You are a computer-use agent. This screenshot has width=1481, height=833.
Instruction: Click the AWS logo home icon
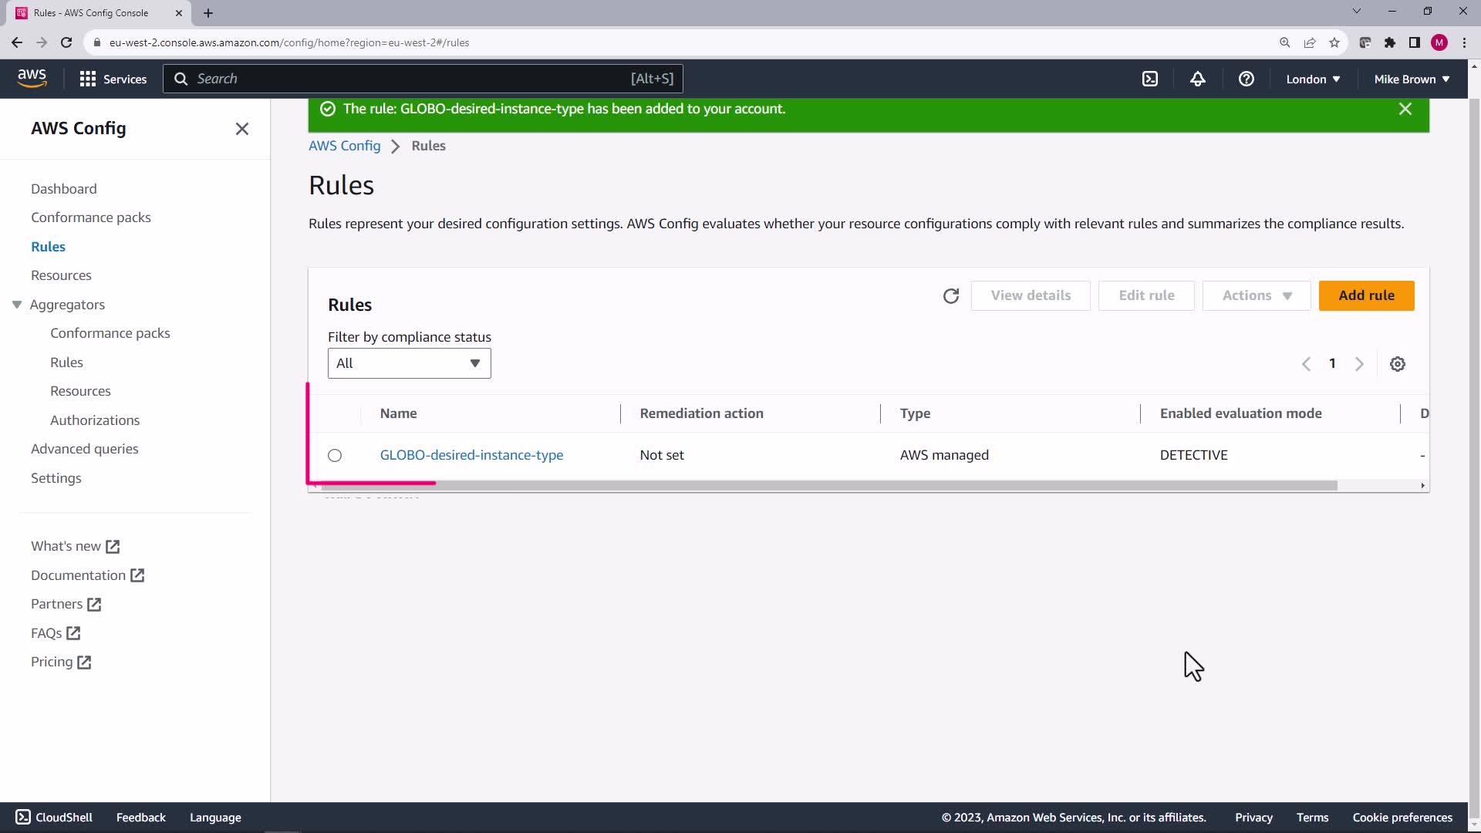pyautogui.click(x=32, y=78)
